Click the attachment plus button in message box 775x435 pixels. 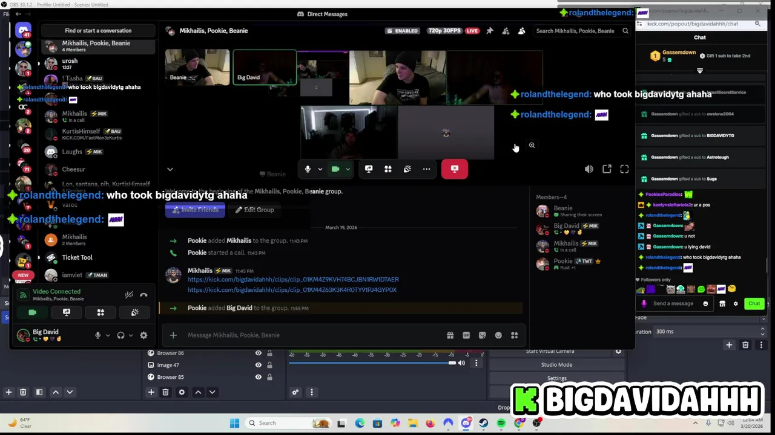pos(173,335)
